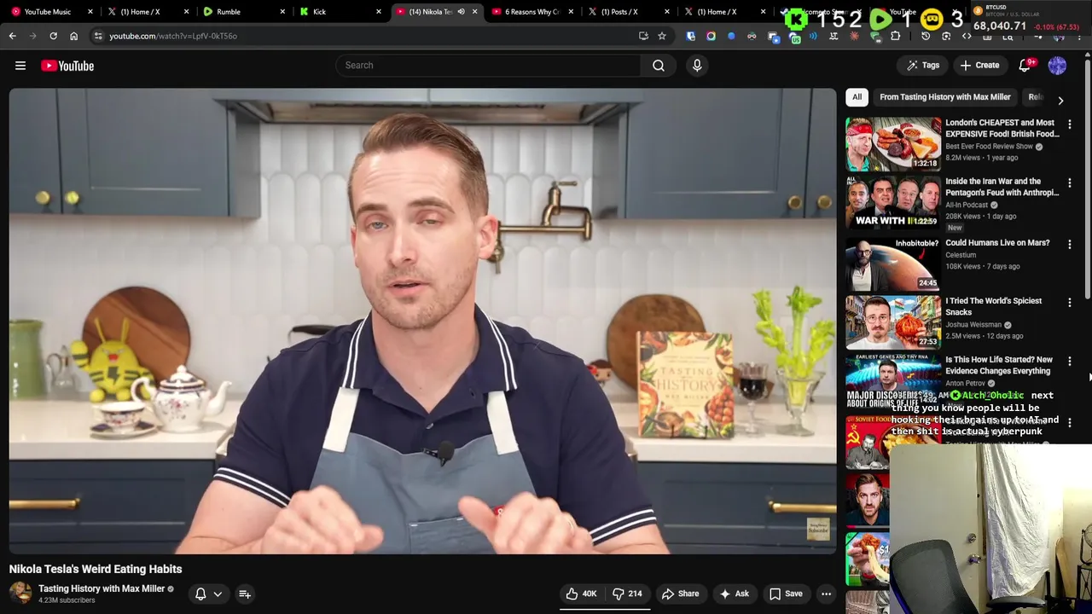Reload the page
This screenshot has height=614, width=1092.
53,36
